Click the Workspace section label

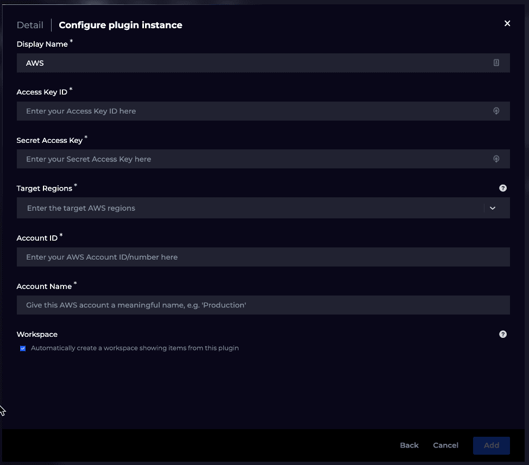[x=37, y=335]
